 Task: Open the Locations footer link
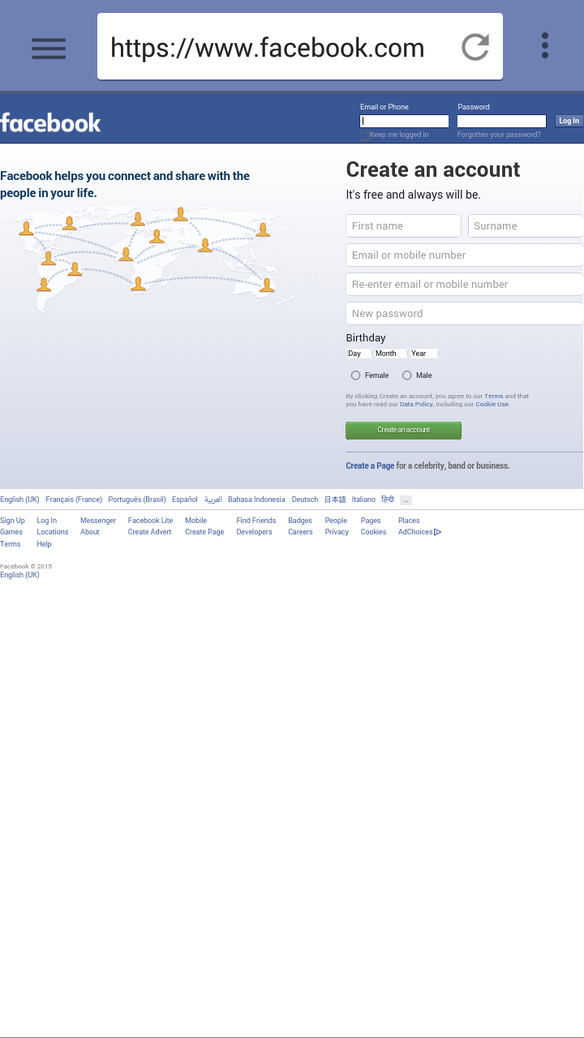pyautogui.click(x=52, y=532)
